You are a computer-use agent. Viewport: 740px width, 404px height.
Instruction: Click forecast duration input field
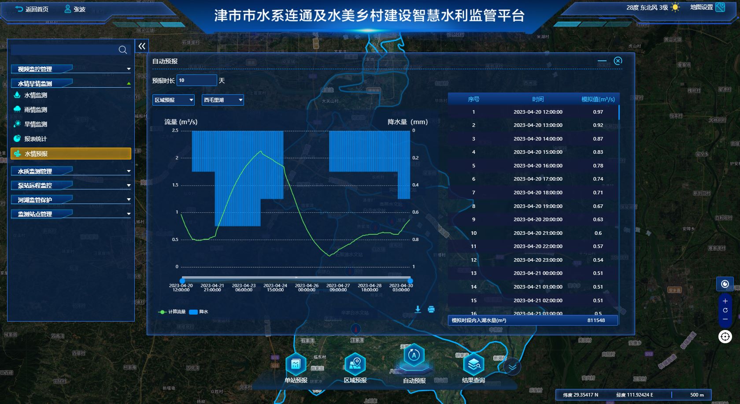click(x=197, y=80)
